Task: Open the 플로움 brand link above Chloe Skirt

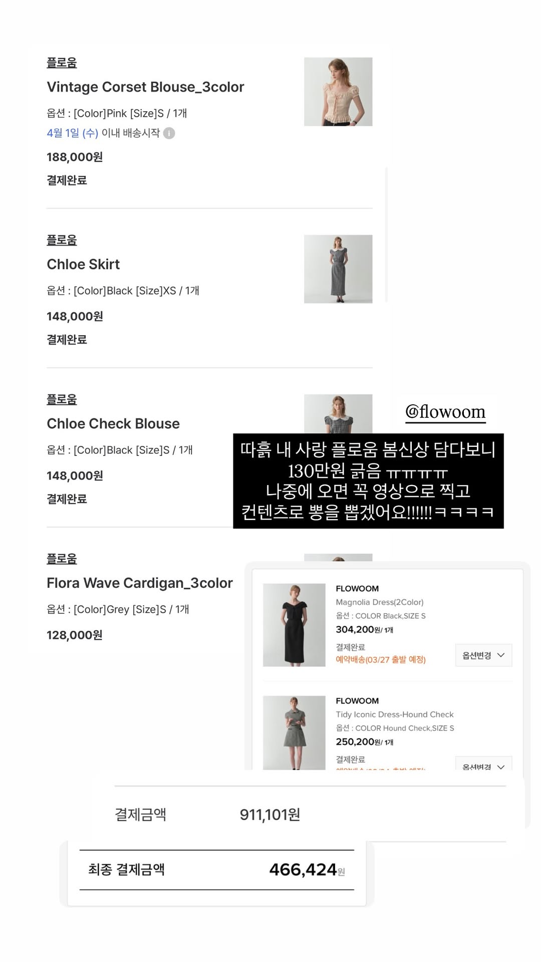Action: 62,240
